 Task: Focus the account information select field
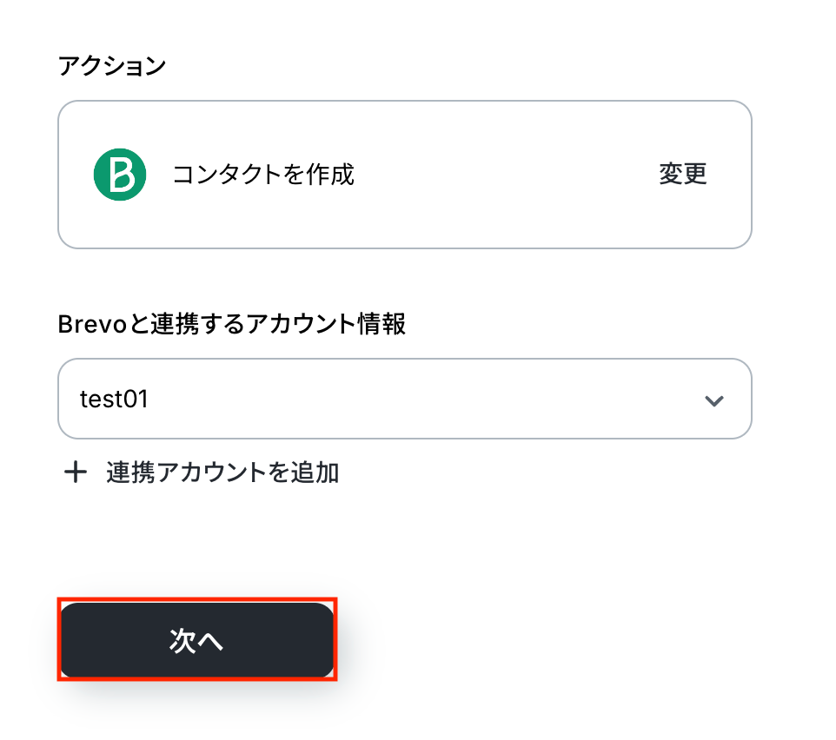404,400
